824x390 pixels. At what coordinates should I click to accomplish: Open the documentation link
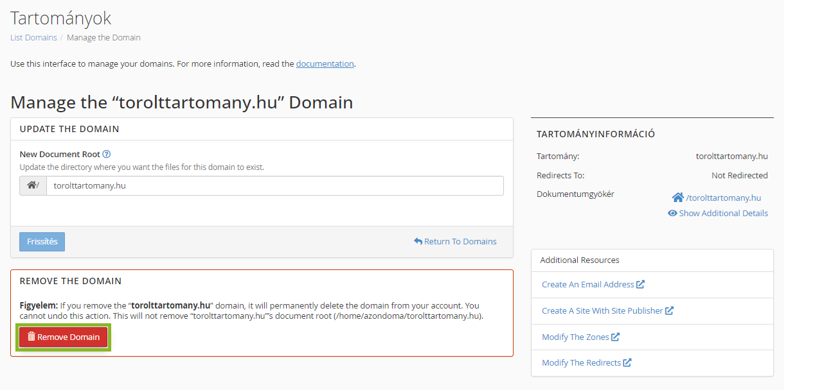tap(325, 64)
